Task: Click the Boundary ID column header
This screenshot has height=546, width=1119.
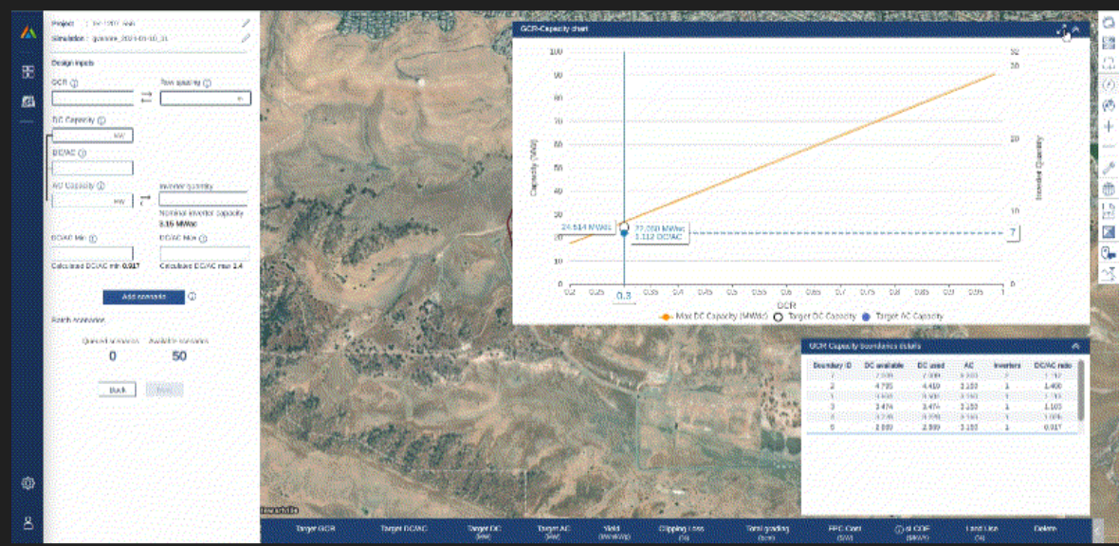Action: pos(832,365)
